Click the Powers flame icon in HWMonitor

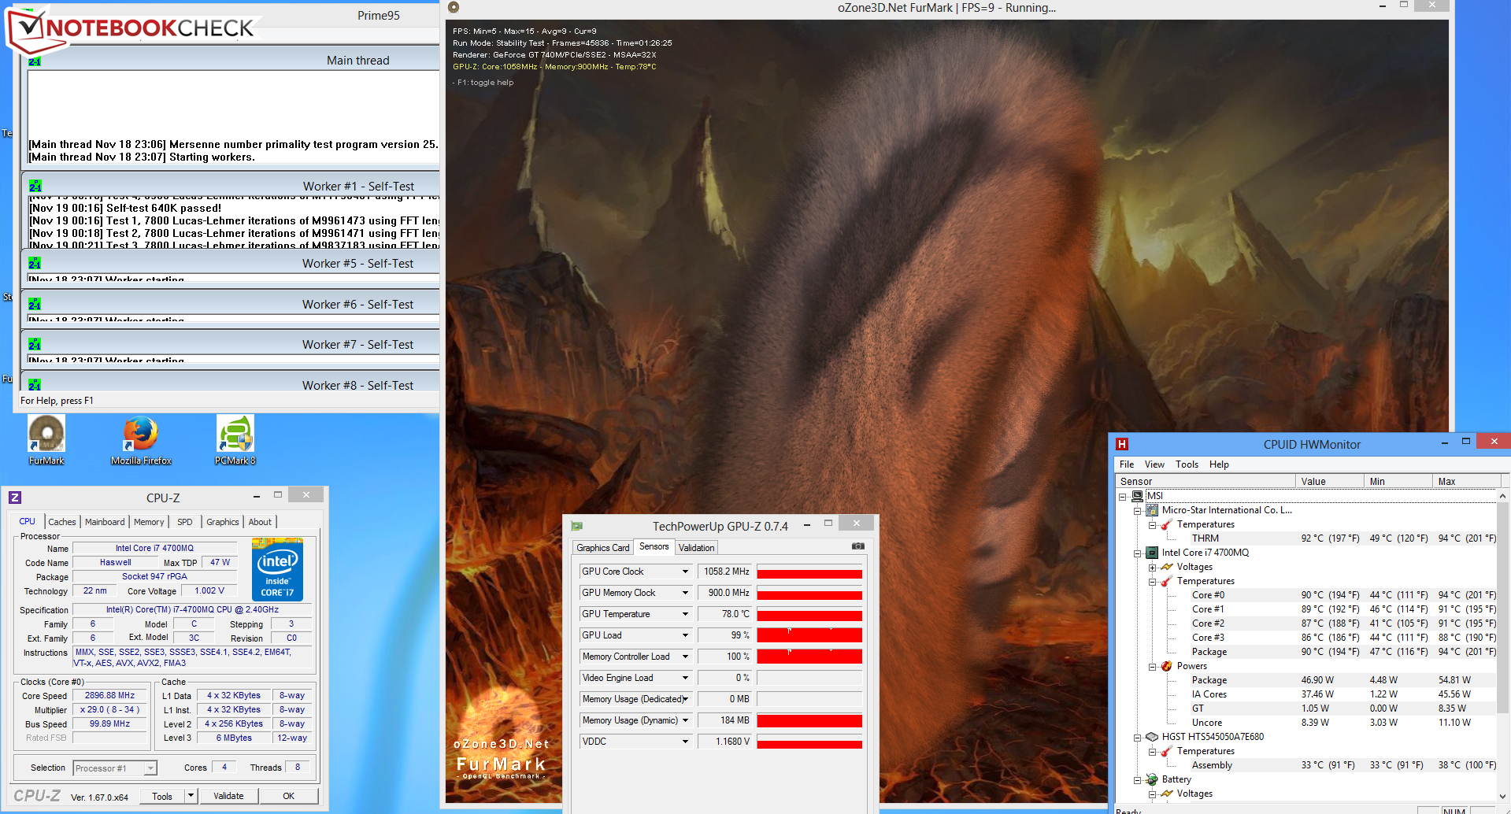[x=1167, y=666]
